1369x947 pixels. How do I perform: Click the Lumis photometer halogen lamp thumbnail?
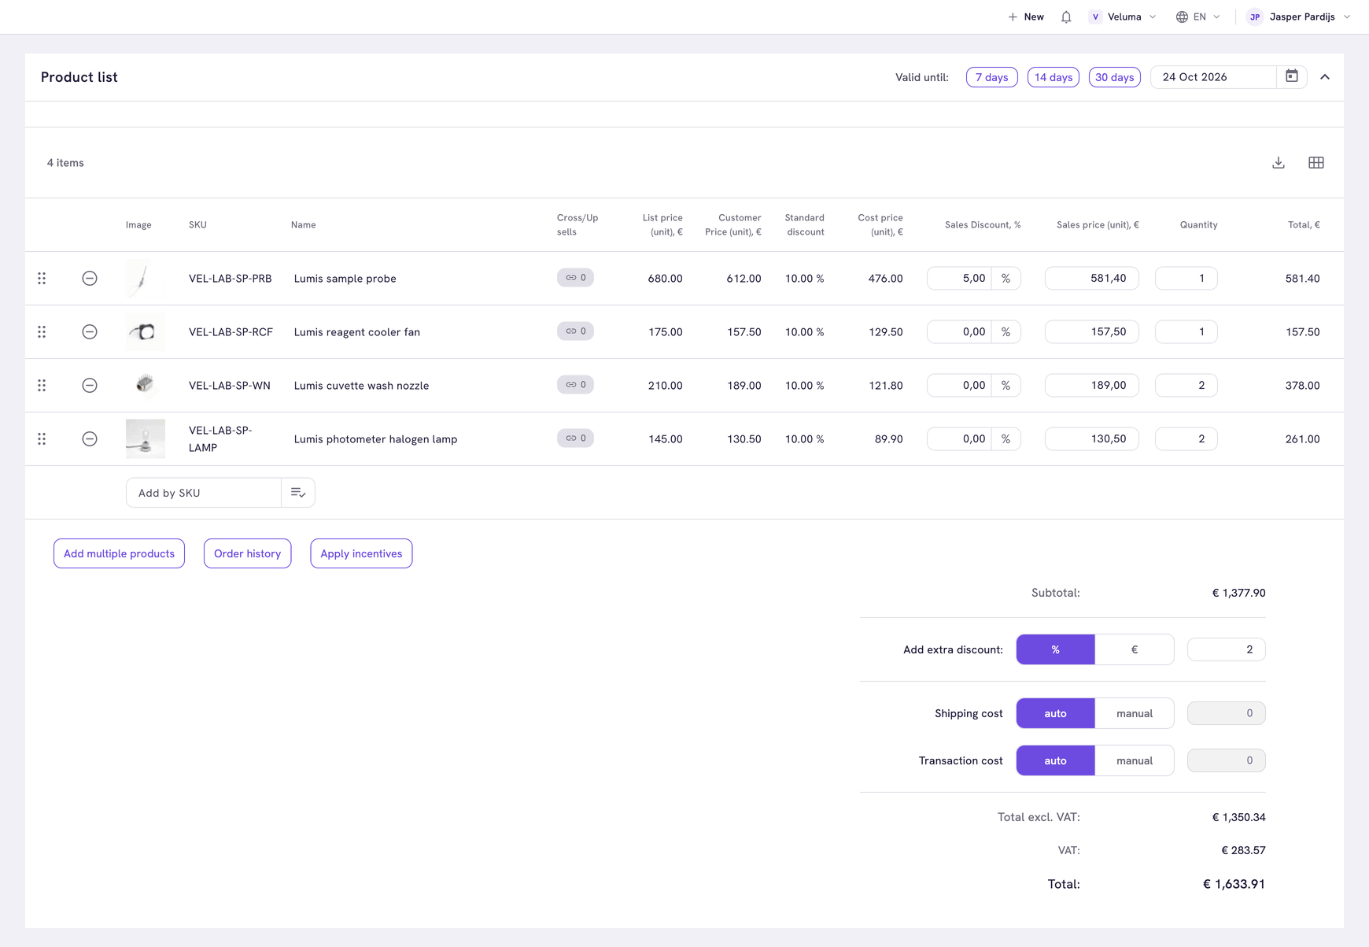[146, 438]
